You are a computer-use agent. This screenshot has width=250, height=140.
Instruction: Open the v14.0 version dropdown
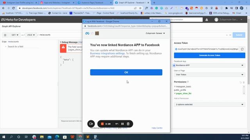click(x=31, y=35)
